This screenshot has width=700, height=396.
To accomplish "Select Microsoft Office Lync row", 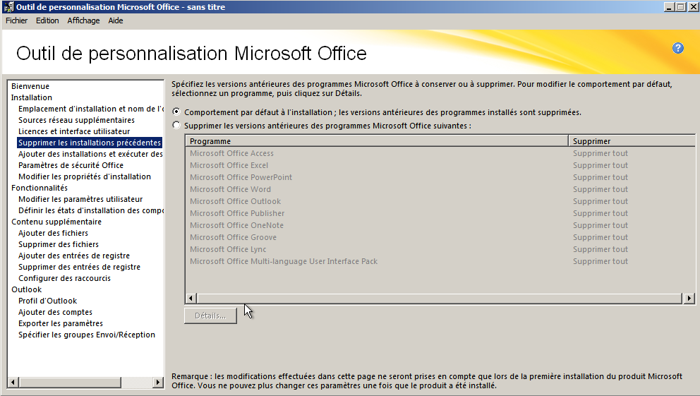I will (440, 250).
